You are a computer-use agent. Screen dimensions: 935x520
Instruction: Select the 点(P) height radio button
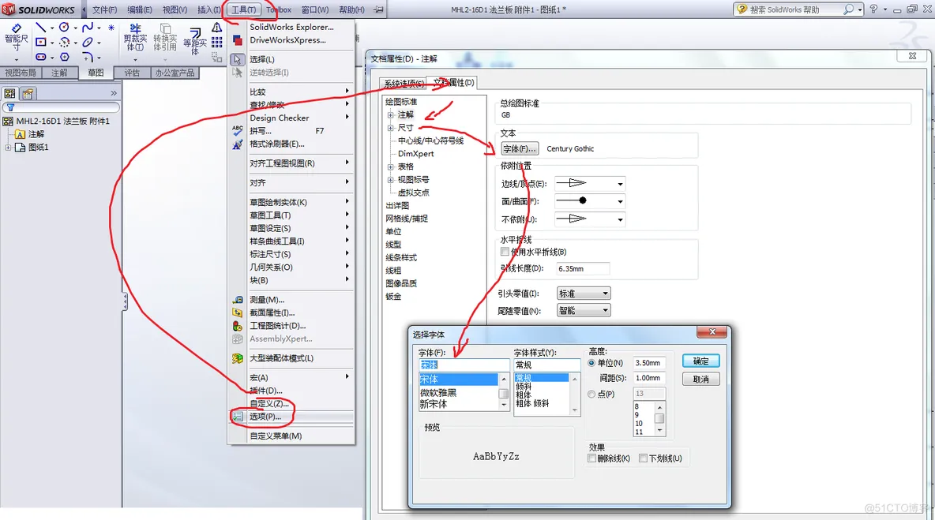pyautogui.click(x=591, y=394)
